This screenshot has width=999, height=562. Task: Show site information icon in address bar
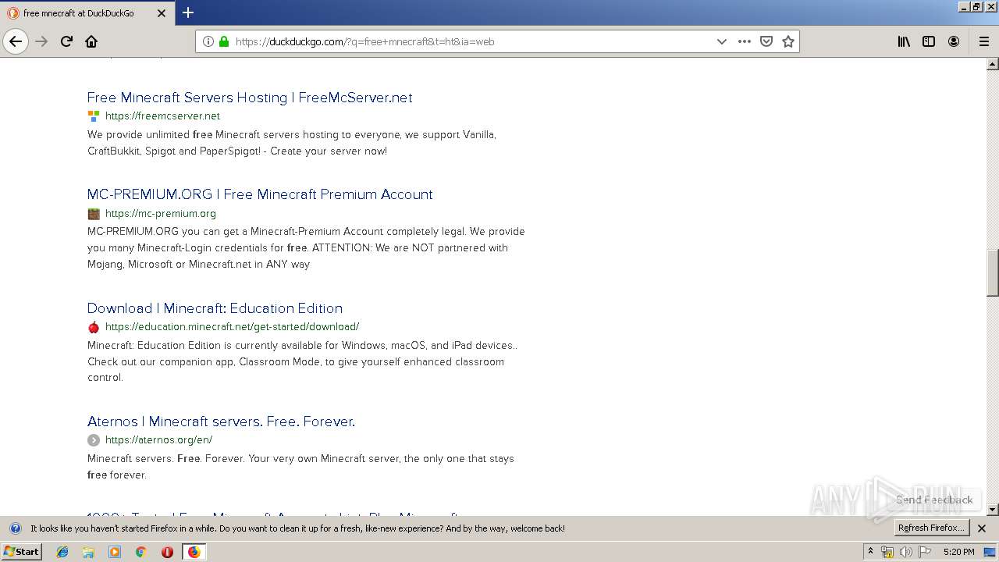coord(208,41)
